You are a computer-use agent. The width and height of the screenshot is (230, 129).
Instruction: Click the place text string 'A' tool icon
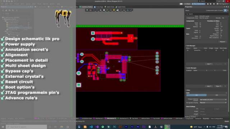click(x=128, y=10)
